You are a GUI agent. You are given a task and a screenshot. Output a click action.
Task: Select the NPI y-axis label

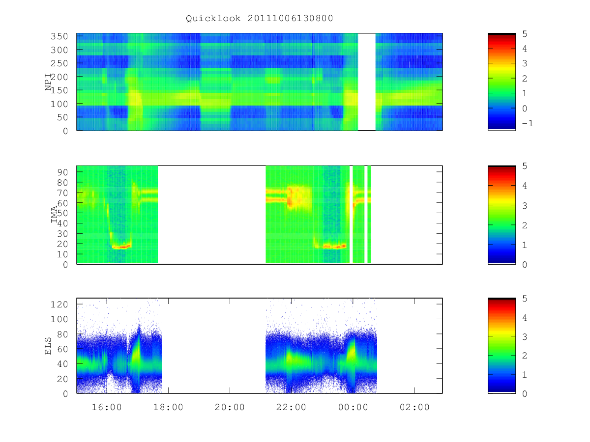coord(49,82)
